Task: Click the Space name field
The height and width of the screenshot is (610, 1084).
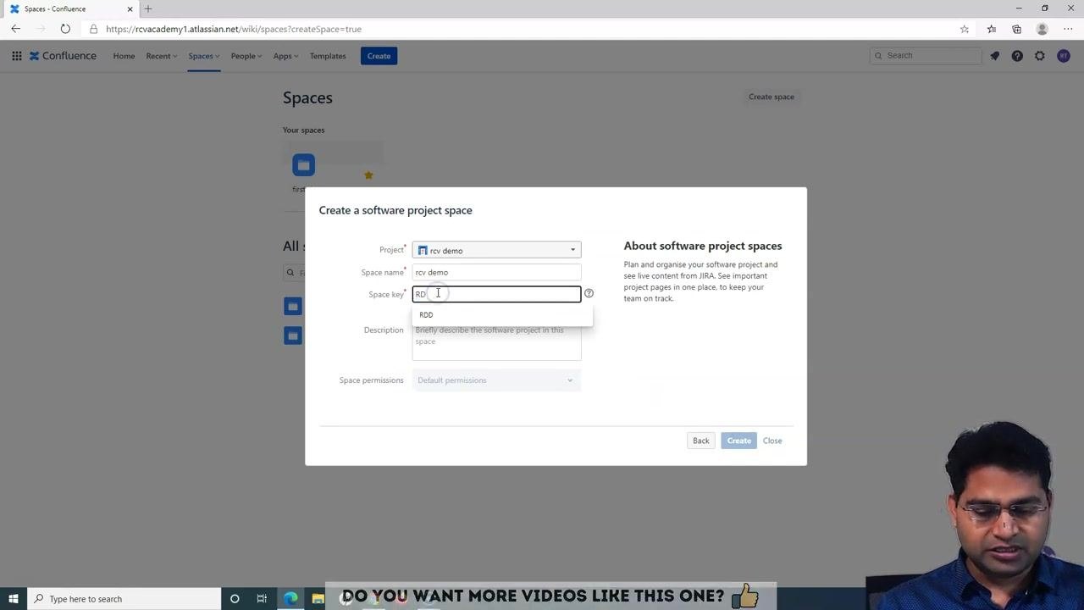Action: 496,272
